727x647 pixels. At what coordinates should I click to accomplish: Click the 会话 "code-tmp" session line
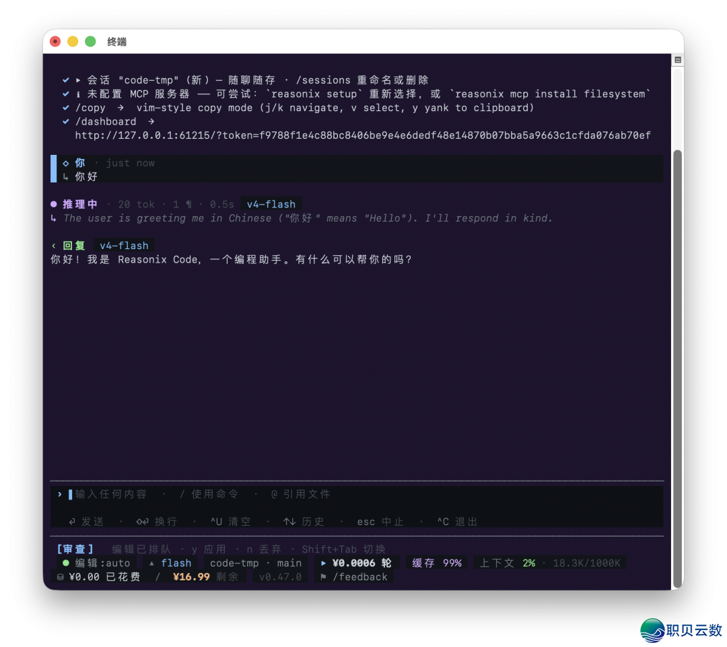tap(258, 80)
